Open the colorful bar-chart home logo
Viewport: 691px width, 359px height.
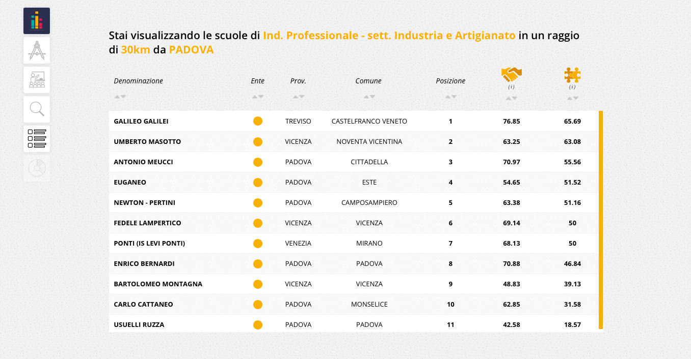click(37, 21)
